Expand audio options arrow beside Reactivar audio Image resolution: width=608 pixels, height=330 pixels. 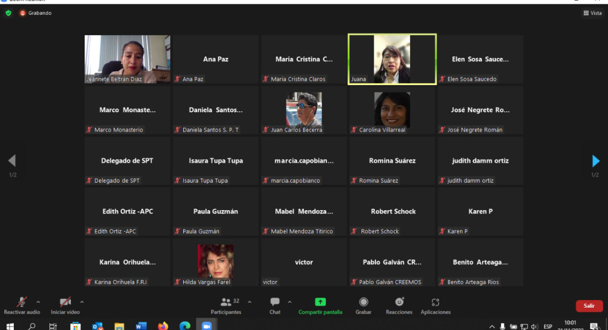pos(38,302)
